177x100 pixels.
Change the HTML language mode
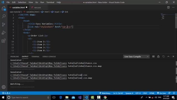pyautogui.click(x=152, y=93)
